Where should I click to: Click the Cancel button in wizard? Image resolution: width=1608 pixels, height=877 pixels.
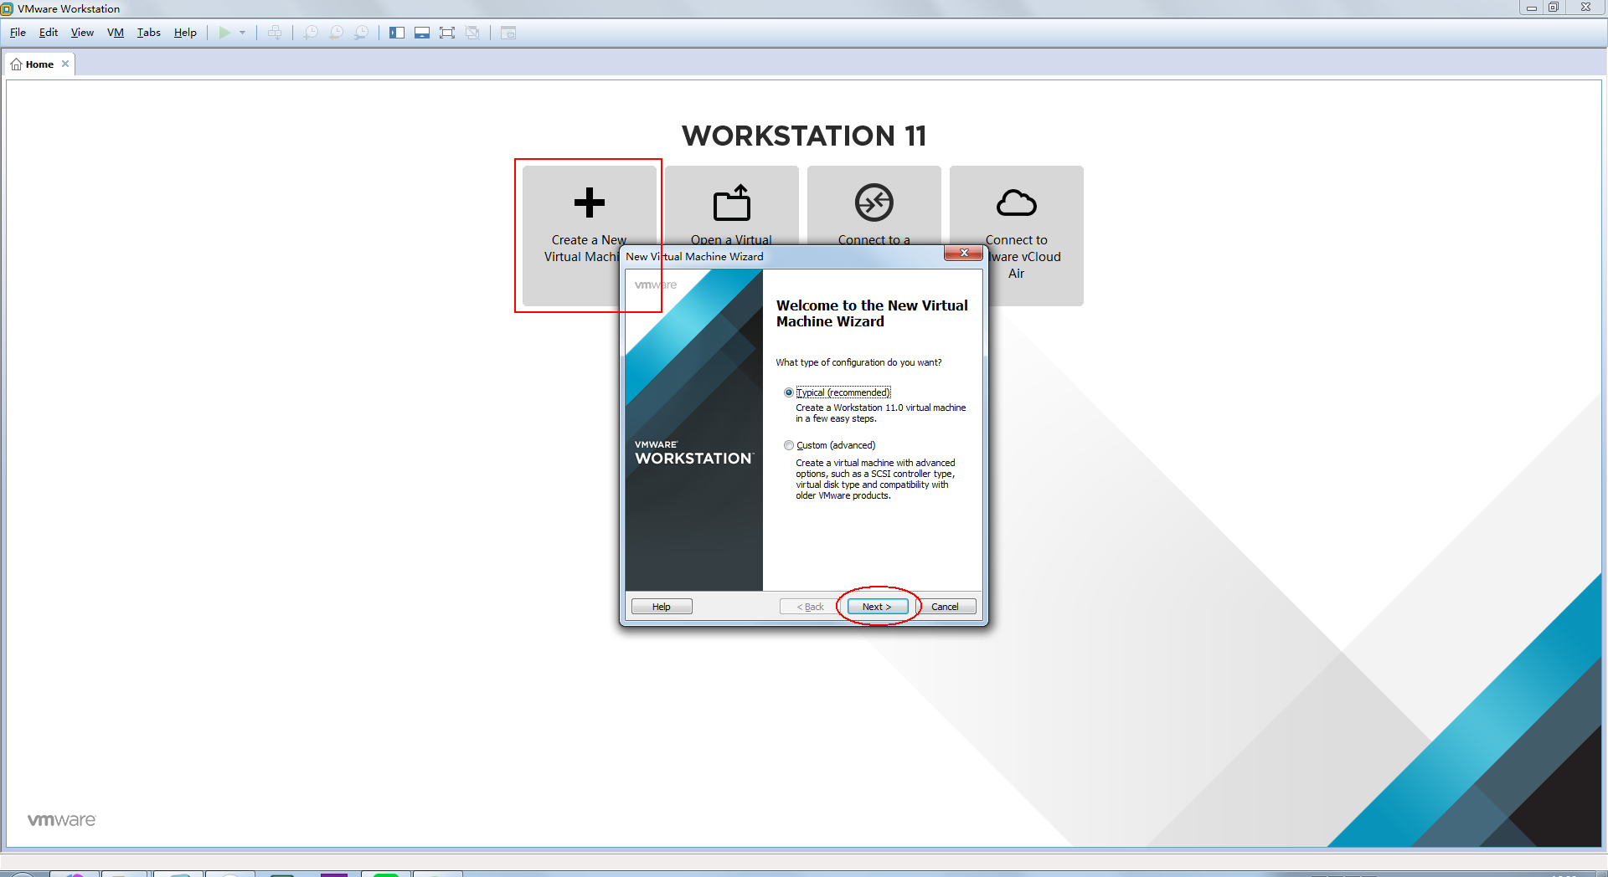pyautogui.click(x=945, y=607)
